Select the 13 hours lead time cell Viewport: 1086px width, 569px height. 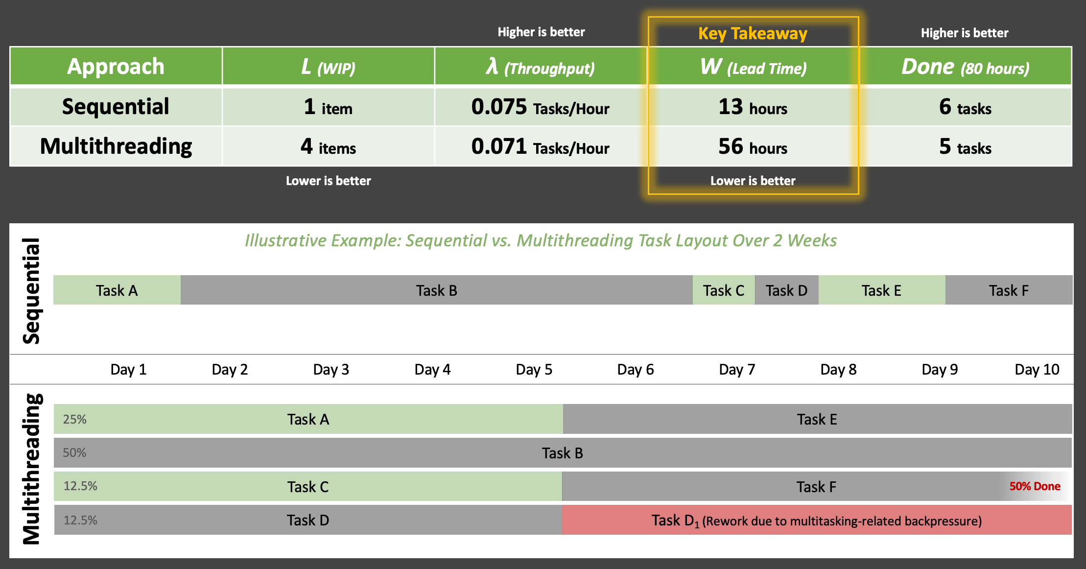pyautogui.click(x=753, y=107)
